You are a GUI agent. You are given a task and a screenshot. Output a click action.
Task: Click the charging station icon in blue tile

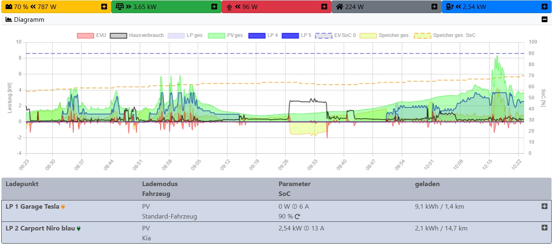[450, 7]
